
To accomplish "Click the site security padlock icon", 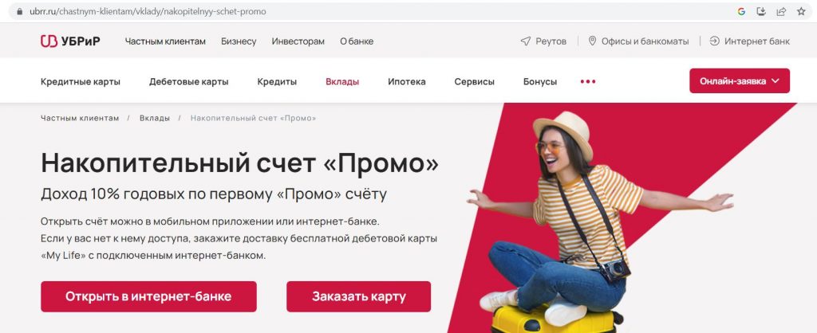I will 20,11.
